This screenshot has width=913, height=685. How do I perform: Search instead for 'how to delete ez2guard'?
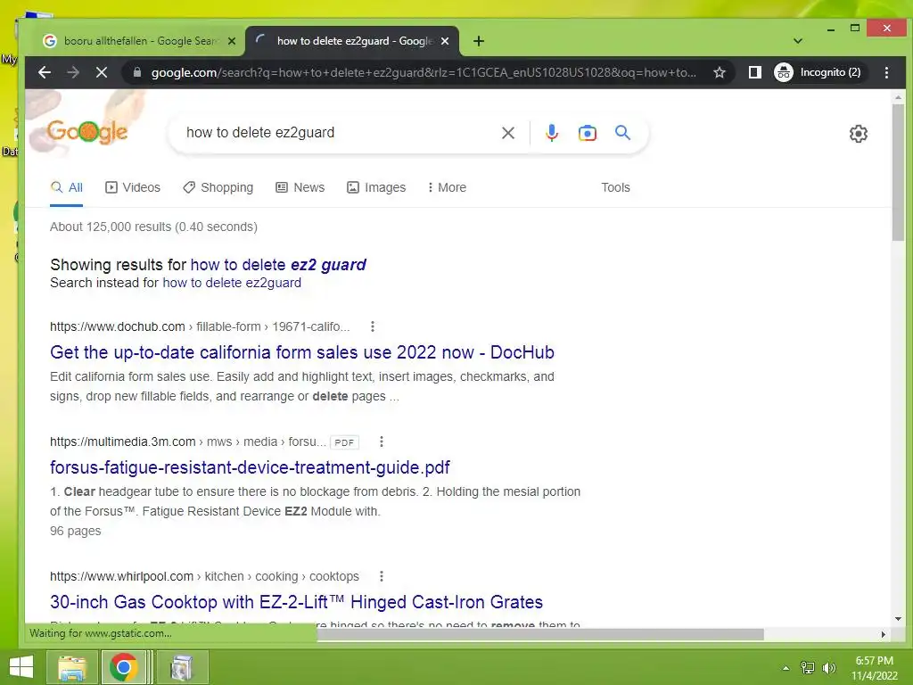[x=232, y=283]
